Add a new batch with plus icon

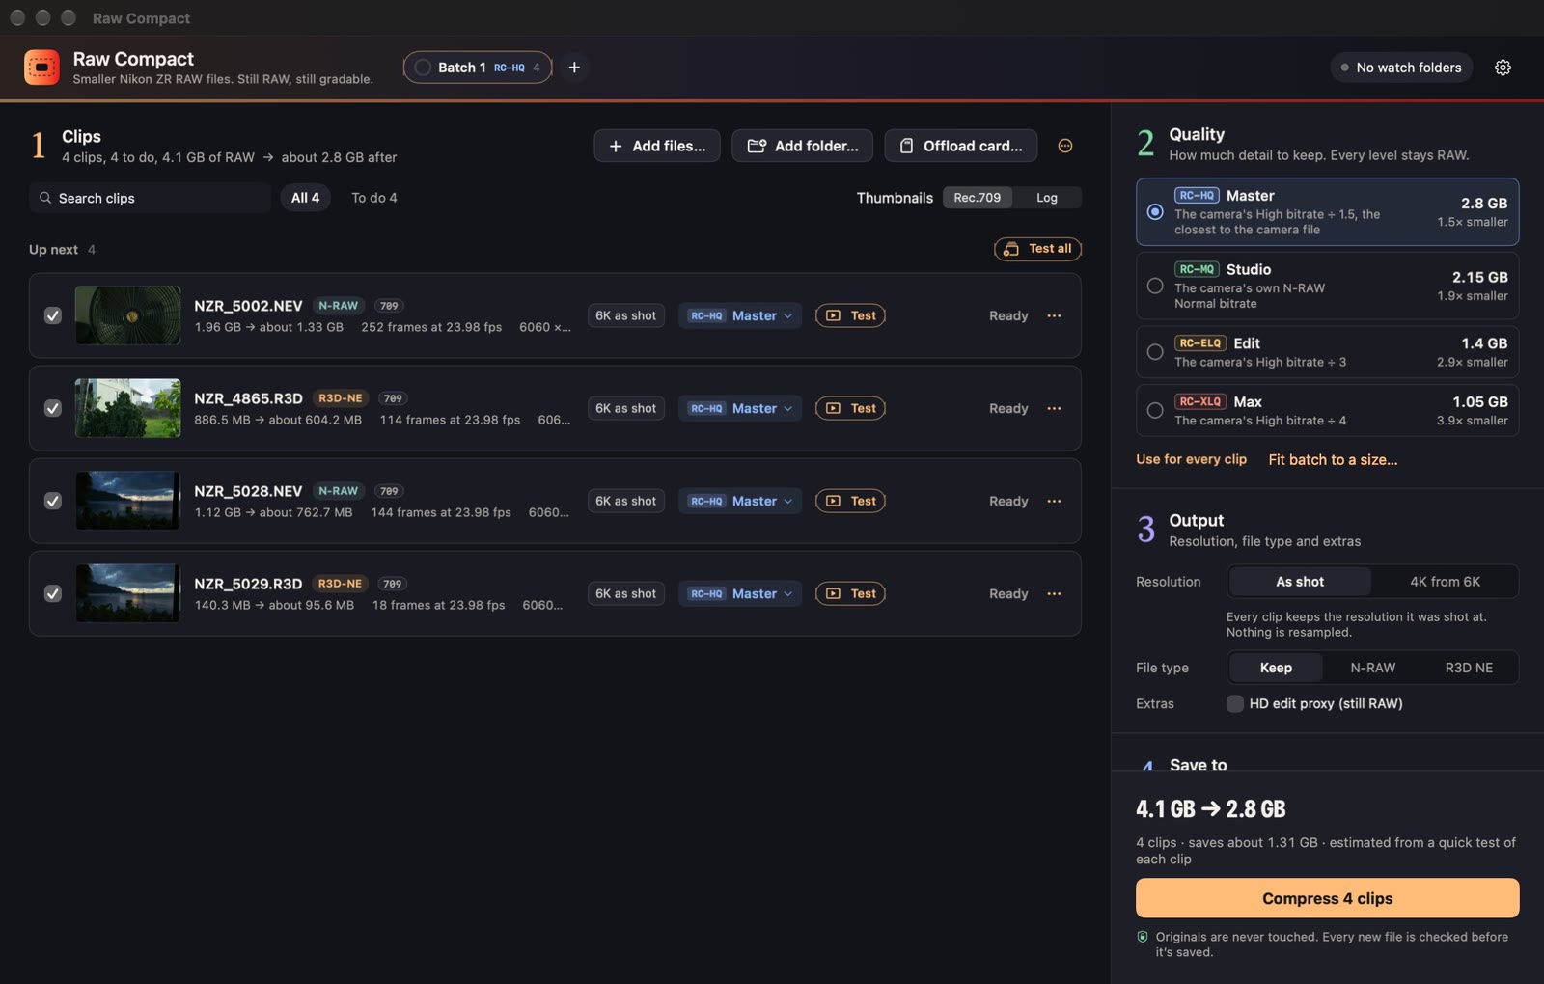tap(574, 68)
